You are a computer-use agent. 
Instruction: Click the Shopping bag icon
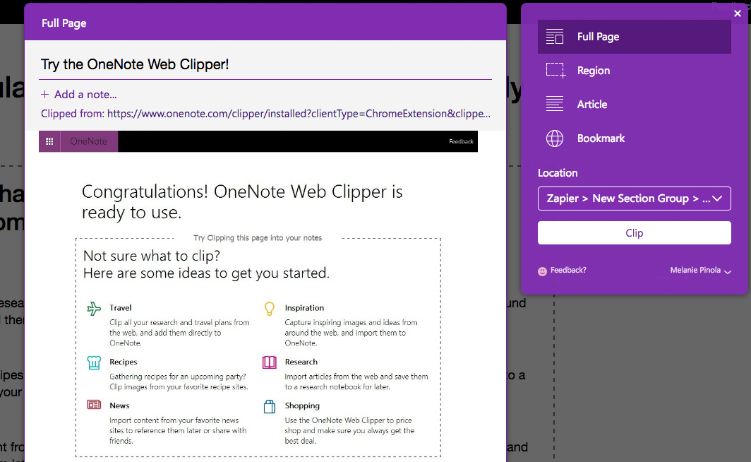click(270, 406)
